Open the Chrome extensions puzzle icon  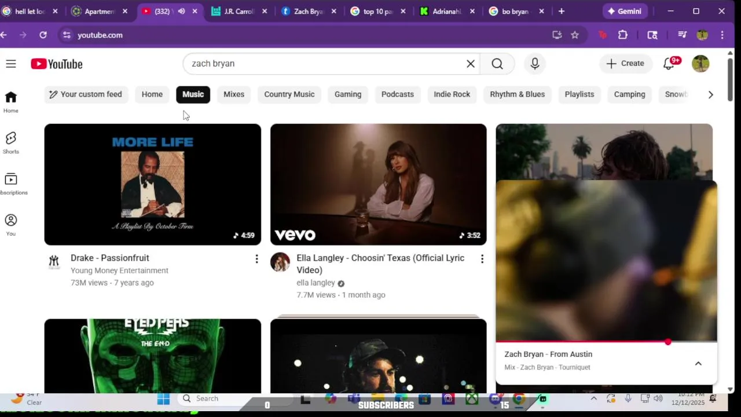coord(623,35)
